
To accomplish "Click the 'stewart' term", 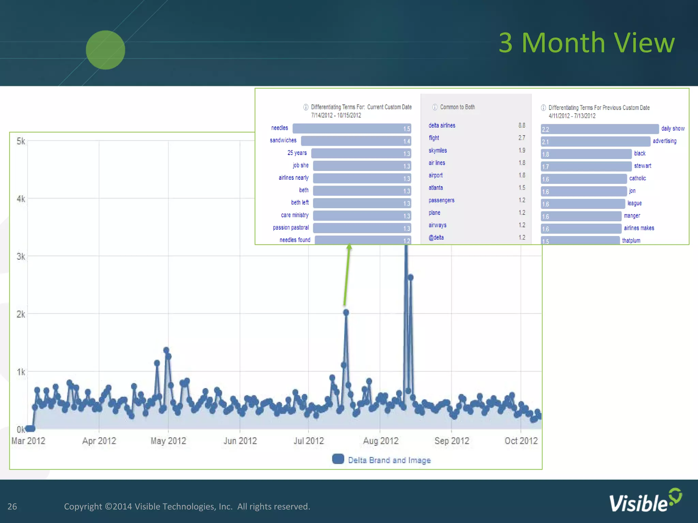I will coord(642,166).
